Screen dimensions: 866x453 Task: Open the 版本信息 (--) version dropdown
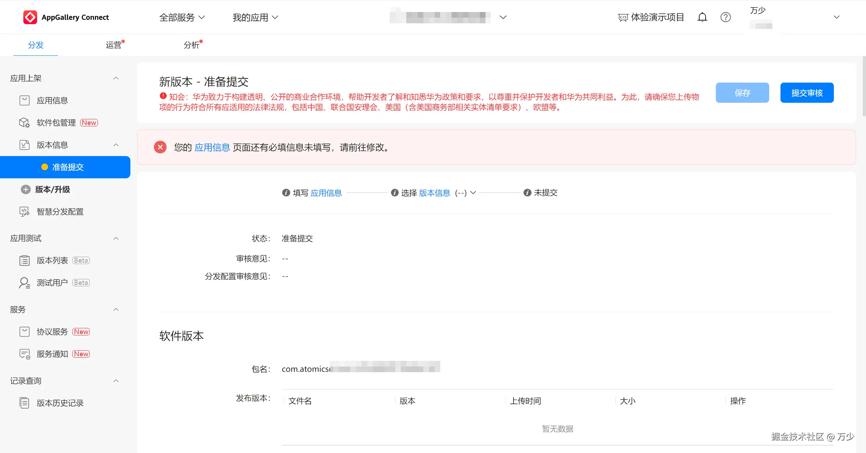473,193
